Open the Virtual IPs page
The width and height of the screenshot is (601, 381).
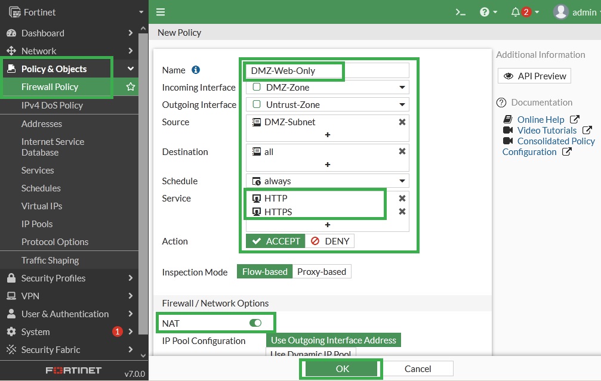[42, 206]
